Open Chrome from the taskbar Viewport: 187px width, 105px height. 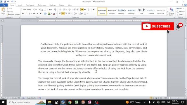click(70, 102)
